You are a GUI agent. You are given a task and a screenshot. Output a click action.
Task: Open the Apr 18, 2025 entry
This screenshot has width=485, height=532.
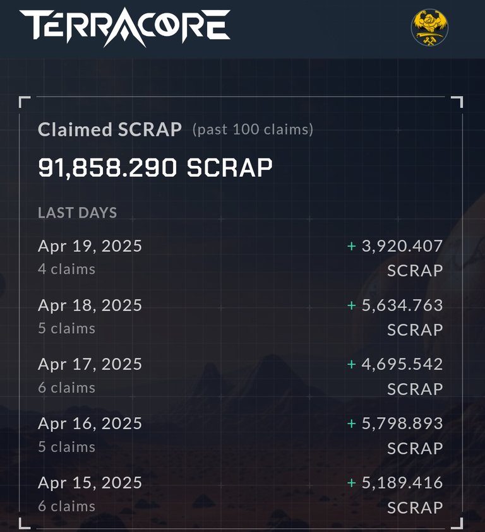(241, 317)
